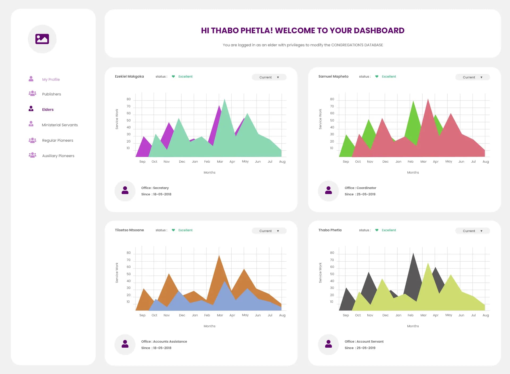Click the profile photo placeholder image
Viewport: 510px width, 374px height.
click(42, 39)
